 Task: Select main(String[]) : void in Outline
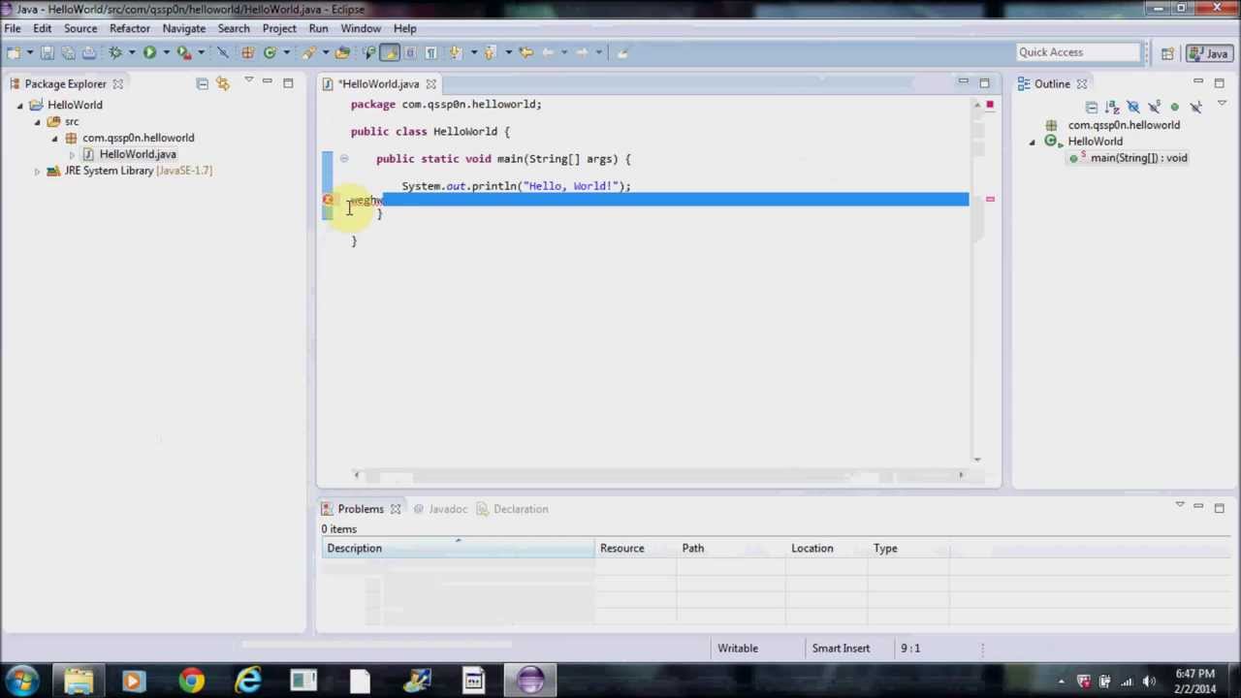[1138, 158]
